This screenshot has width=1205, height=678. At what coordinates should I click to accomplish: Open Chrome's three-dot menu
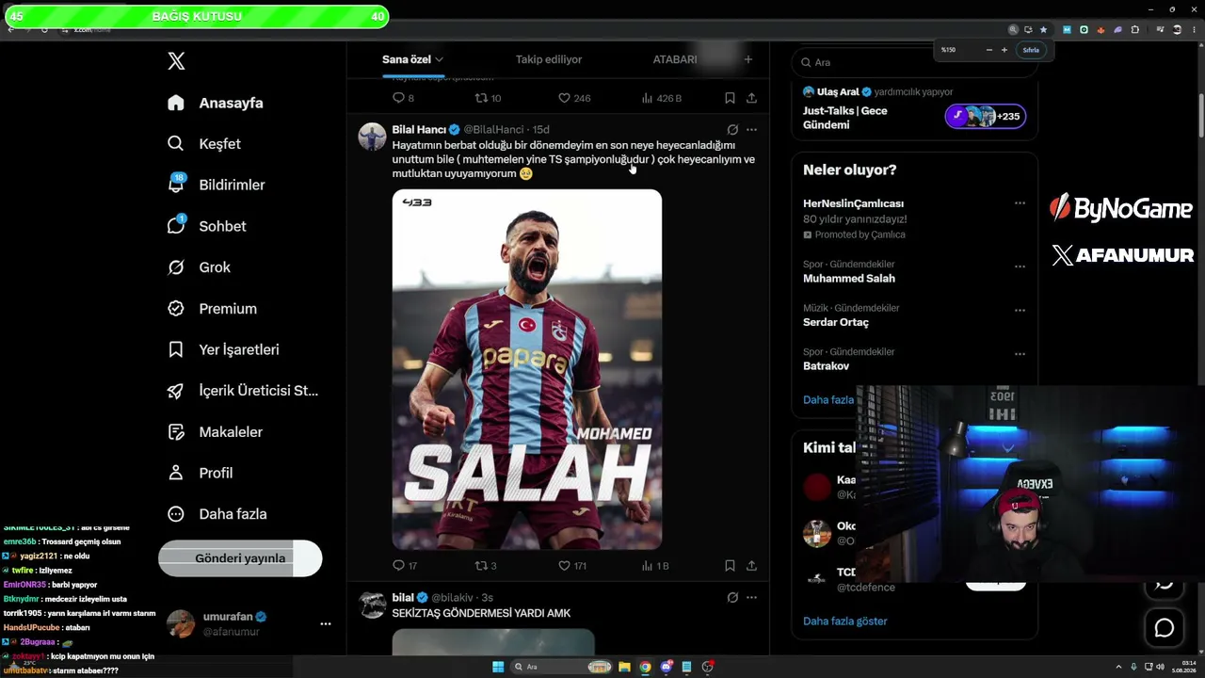(x=1193, y=29)
